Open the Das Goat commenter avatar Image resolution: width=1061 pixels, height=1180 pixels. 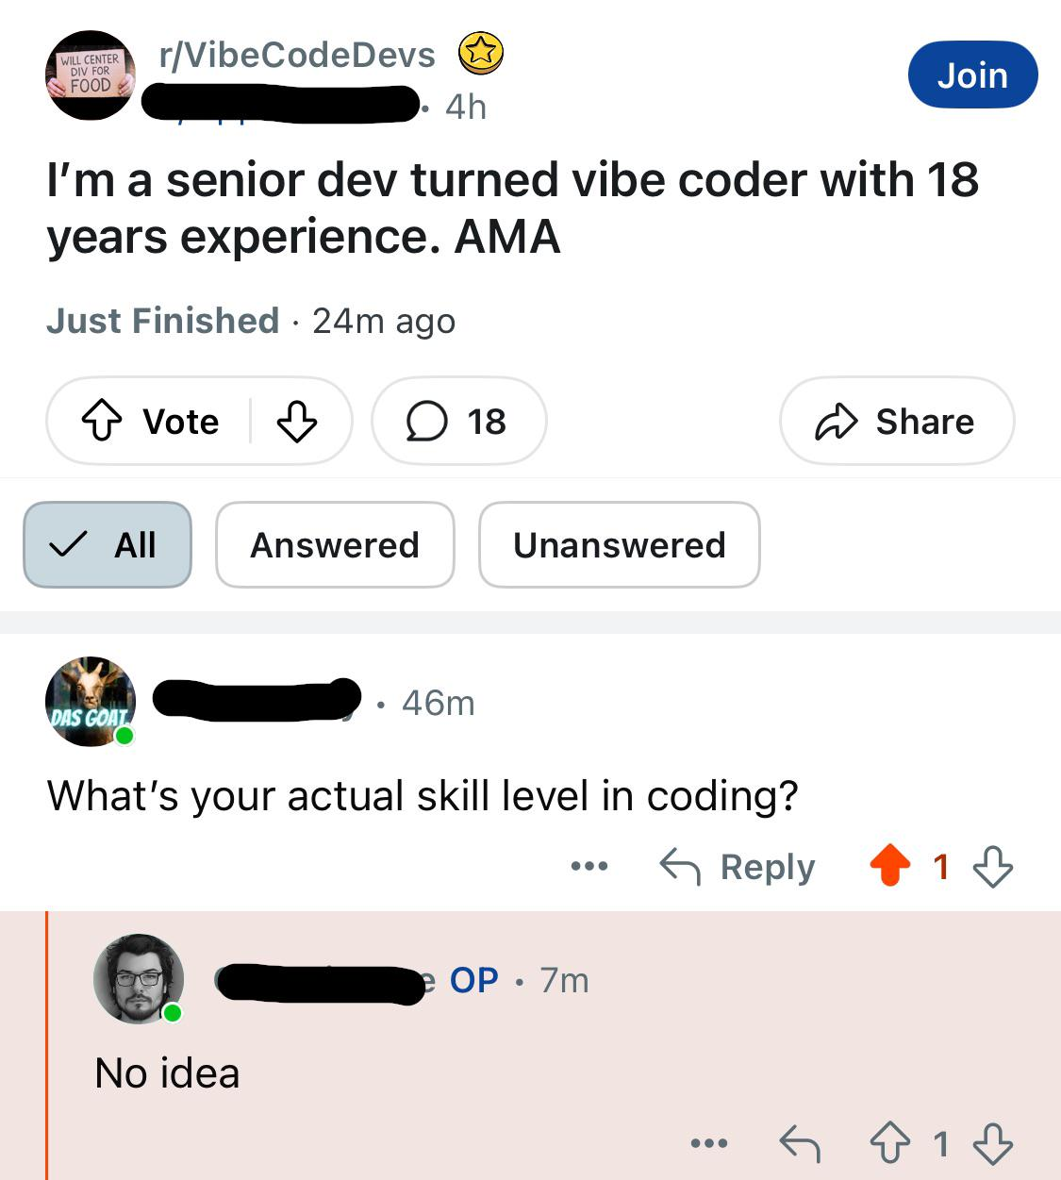pyautogui.click(x=91, y=702)
